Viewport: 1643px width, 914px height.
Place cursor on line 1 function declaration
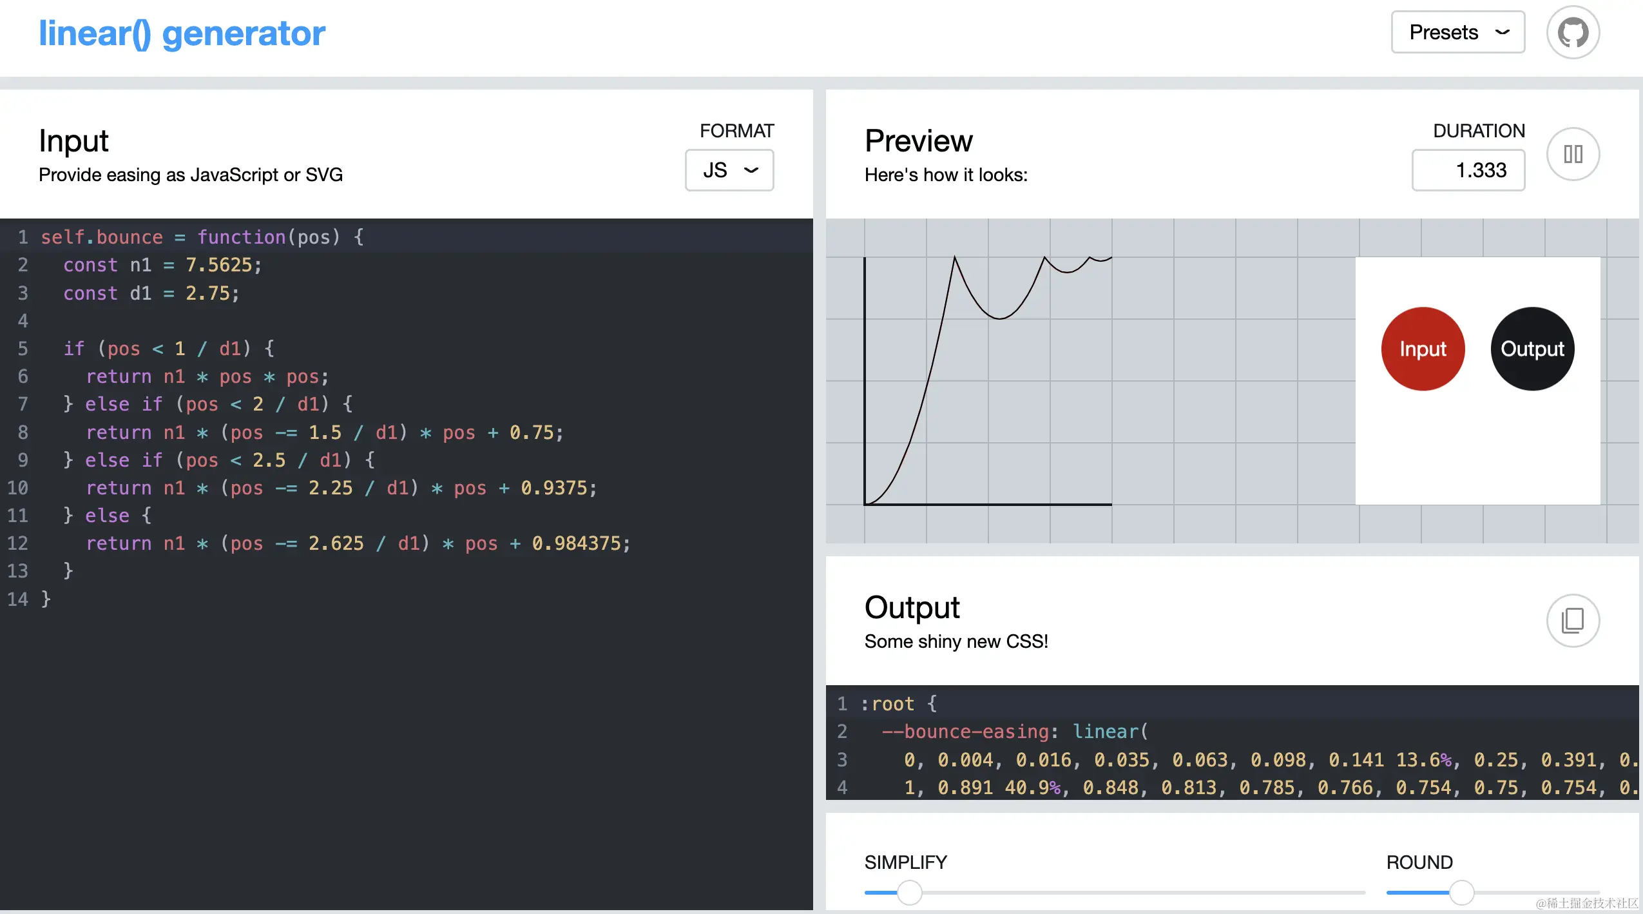pos(202,237)
